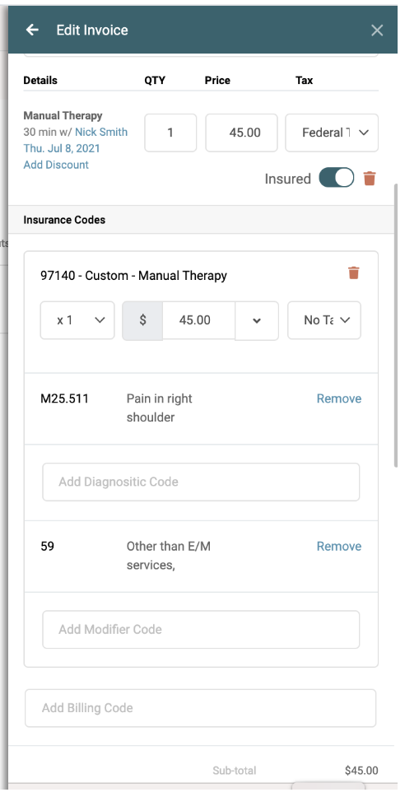Viewport: 405px width, 797px height.
Task: Expand the dropdown beside the 45.00 amount
Action: [257, 320]
